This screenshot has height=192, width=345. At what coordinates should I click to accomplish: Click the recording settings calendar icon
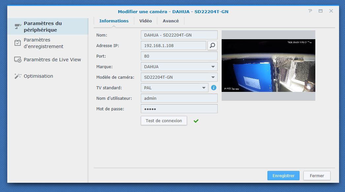18,43
